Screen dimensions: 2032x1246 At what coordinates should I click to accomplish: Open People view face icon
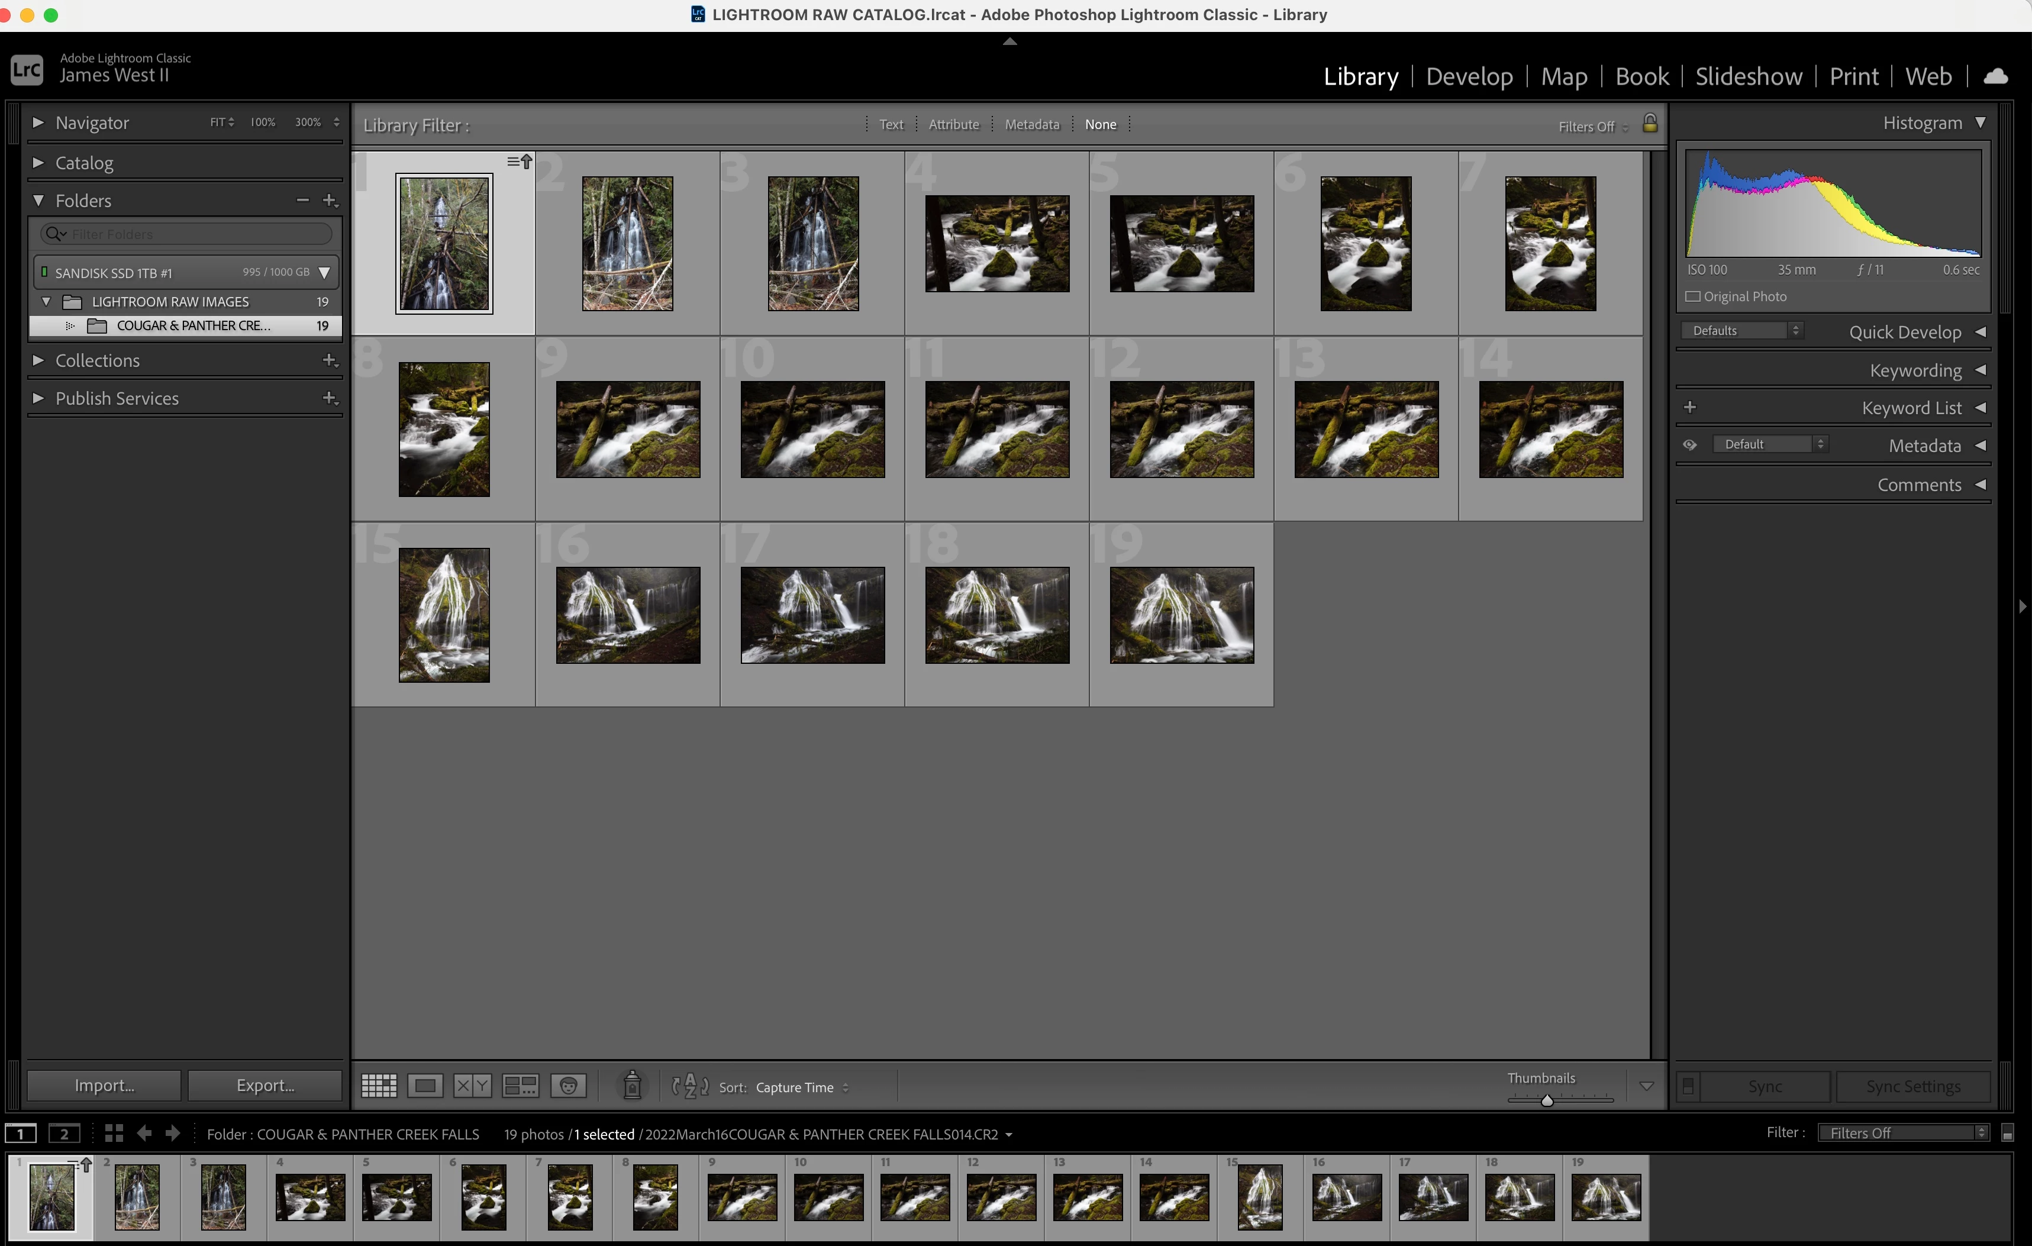click(568, 1086)
